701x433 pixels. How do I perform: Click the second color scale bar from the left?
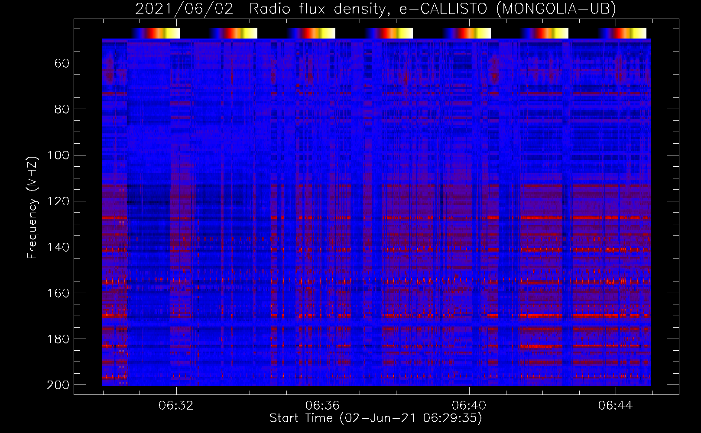(x=234, y=33)
